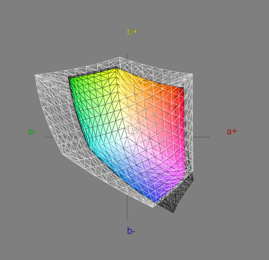
Task: Click the red a+ axis label
Action: click(232, 132)
